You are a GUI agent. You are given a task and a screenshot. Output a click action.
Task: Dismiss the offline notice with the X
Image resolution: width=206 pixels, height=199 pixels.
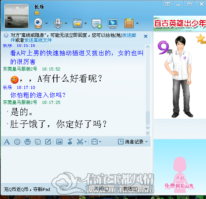coord(146,36)
